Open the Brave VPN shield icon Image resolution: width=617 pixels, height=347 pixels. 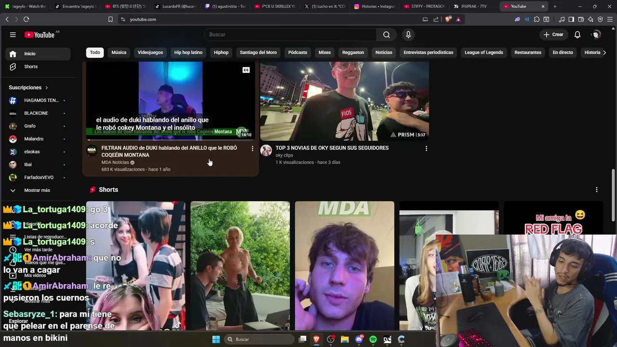tap(600, 19)
